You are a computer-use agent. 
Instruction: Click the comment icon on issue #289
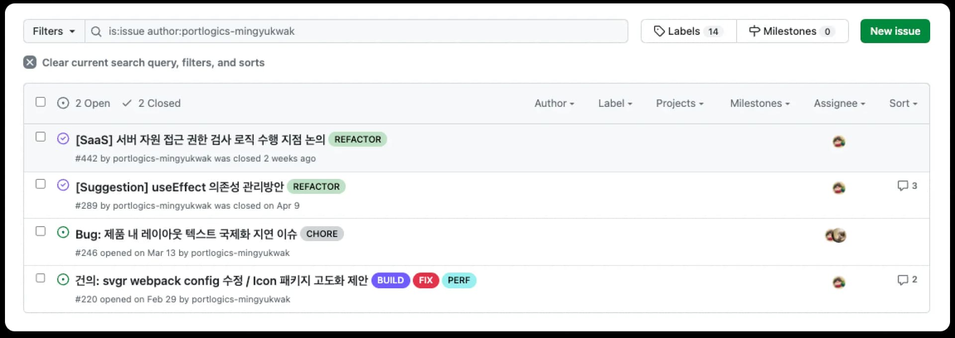902,186
